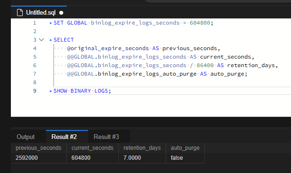
Task: Click line number 1 in the gutter
Action: tap(35, 23)
